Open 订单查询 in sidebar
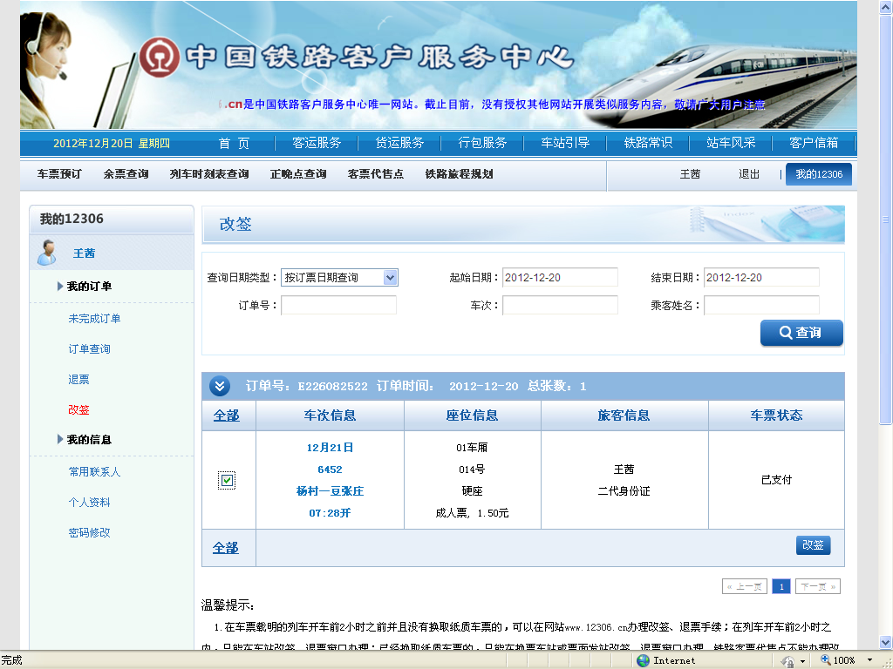Viewport: 893px width, 669px height. 90,348
